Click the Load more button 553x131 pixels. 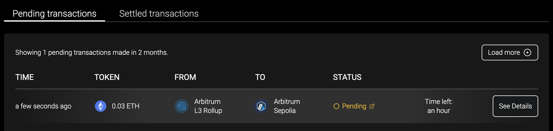(510, 53)
